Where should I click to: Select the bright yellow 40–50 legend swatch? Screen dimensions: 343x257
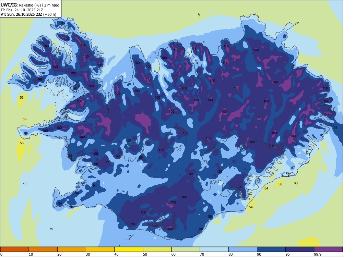129,249
